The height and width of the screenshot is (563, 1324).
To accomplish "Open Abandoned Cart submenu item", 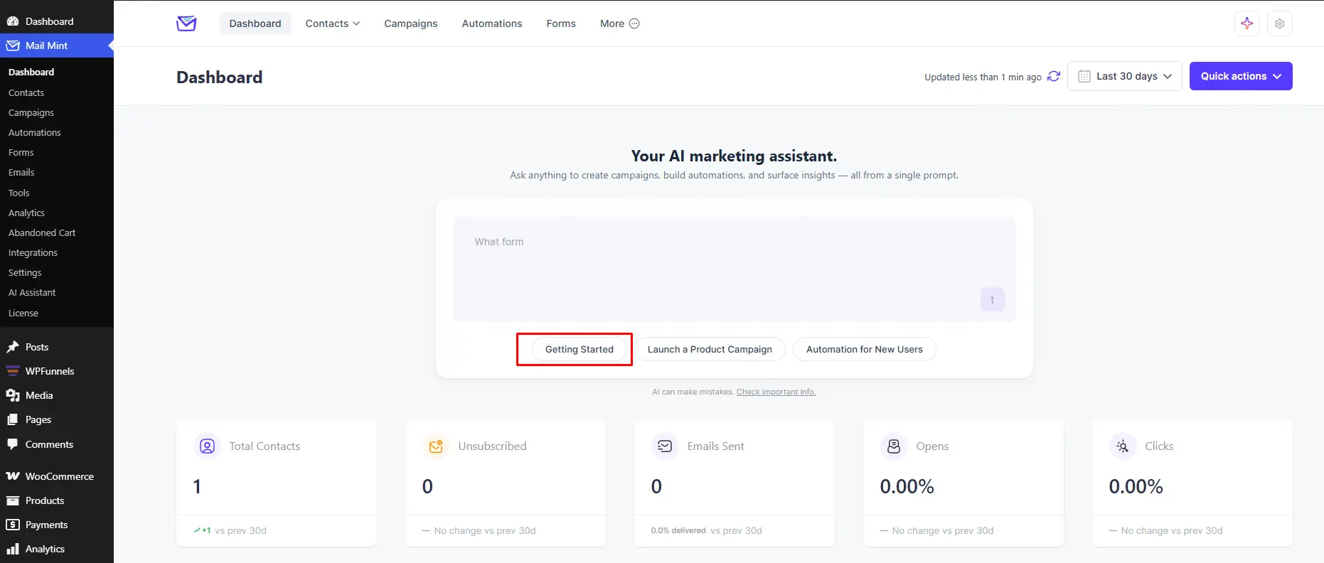I will click(42, 232).
